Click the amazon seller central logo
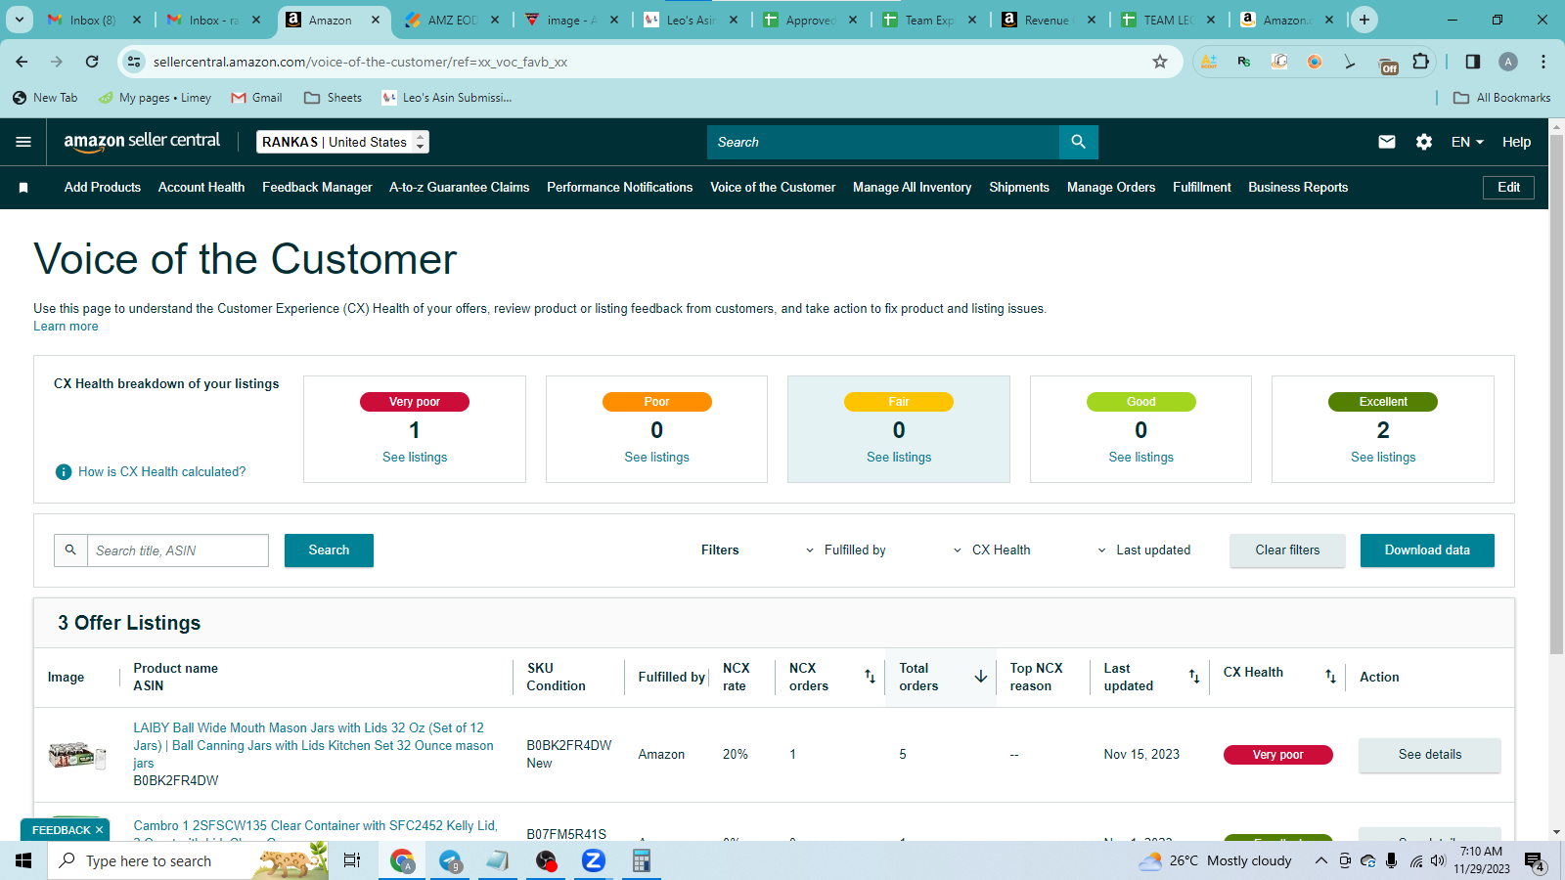 click(x=143, y=142)
